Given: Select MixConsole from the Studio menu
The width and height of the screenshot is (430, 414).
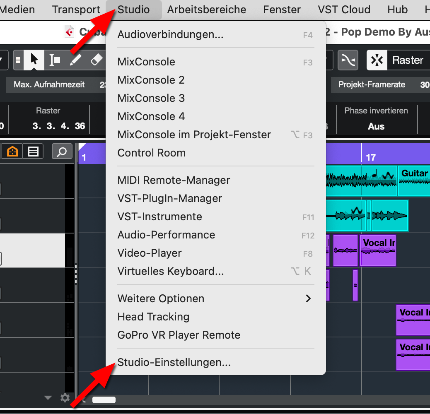Looking at the screenshot, I should [146, 61].
